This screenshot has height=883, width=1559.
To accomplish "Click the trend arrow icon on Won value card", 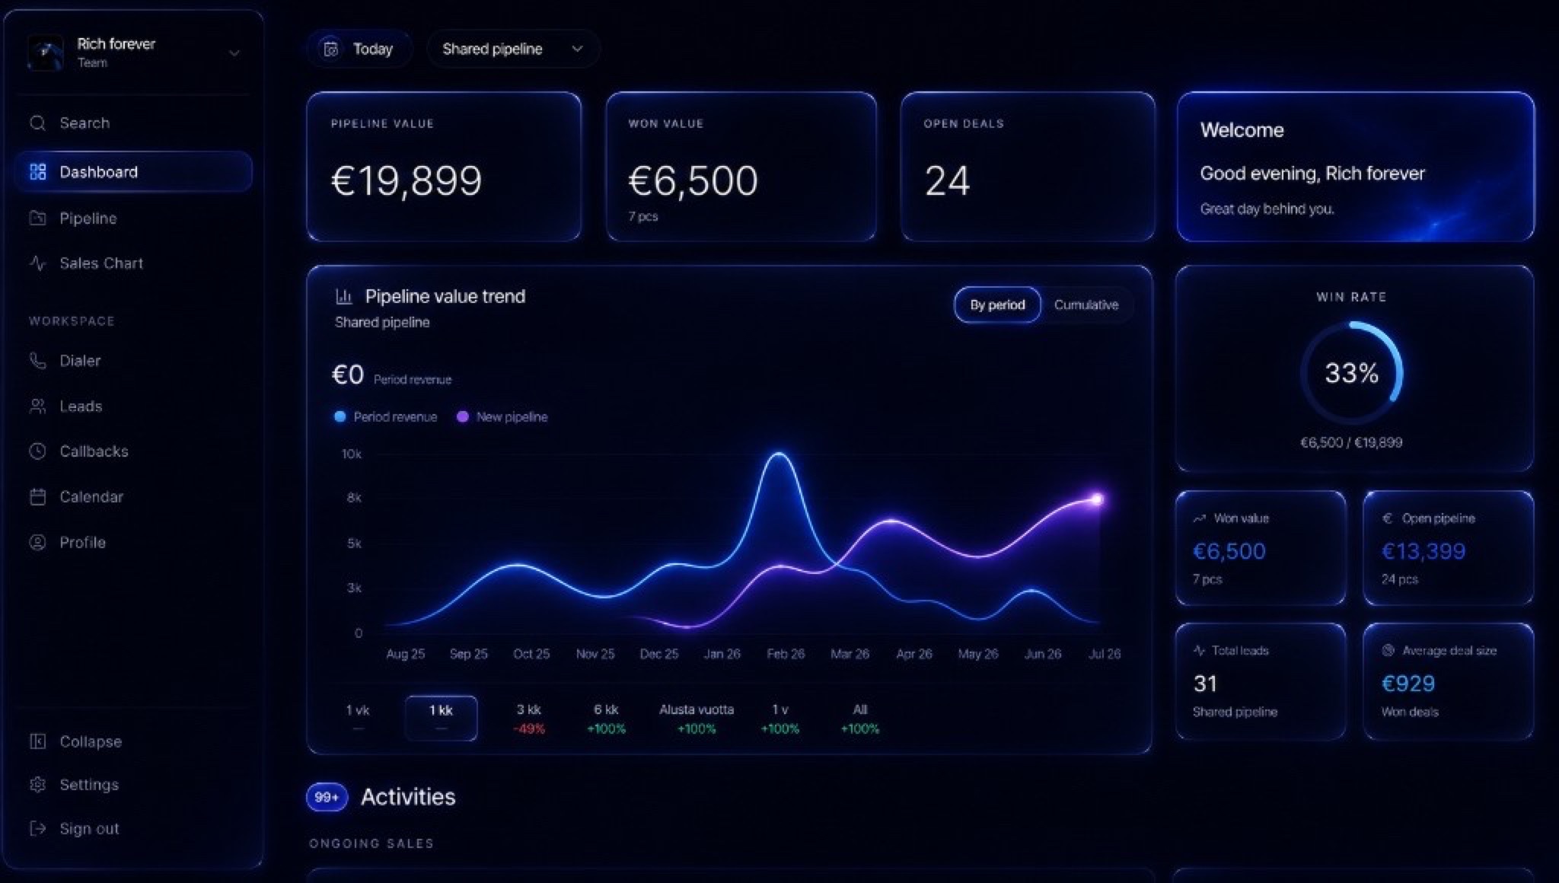I will 1200,518.
